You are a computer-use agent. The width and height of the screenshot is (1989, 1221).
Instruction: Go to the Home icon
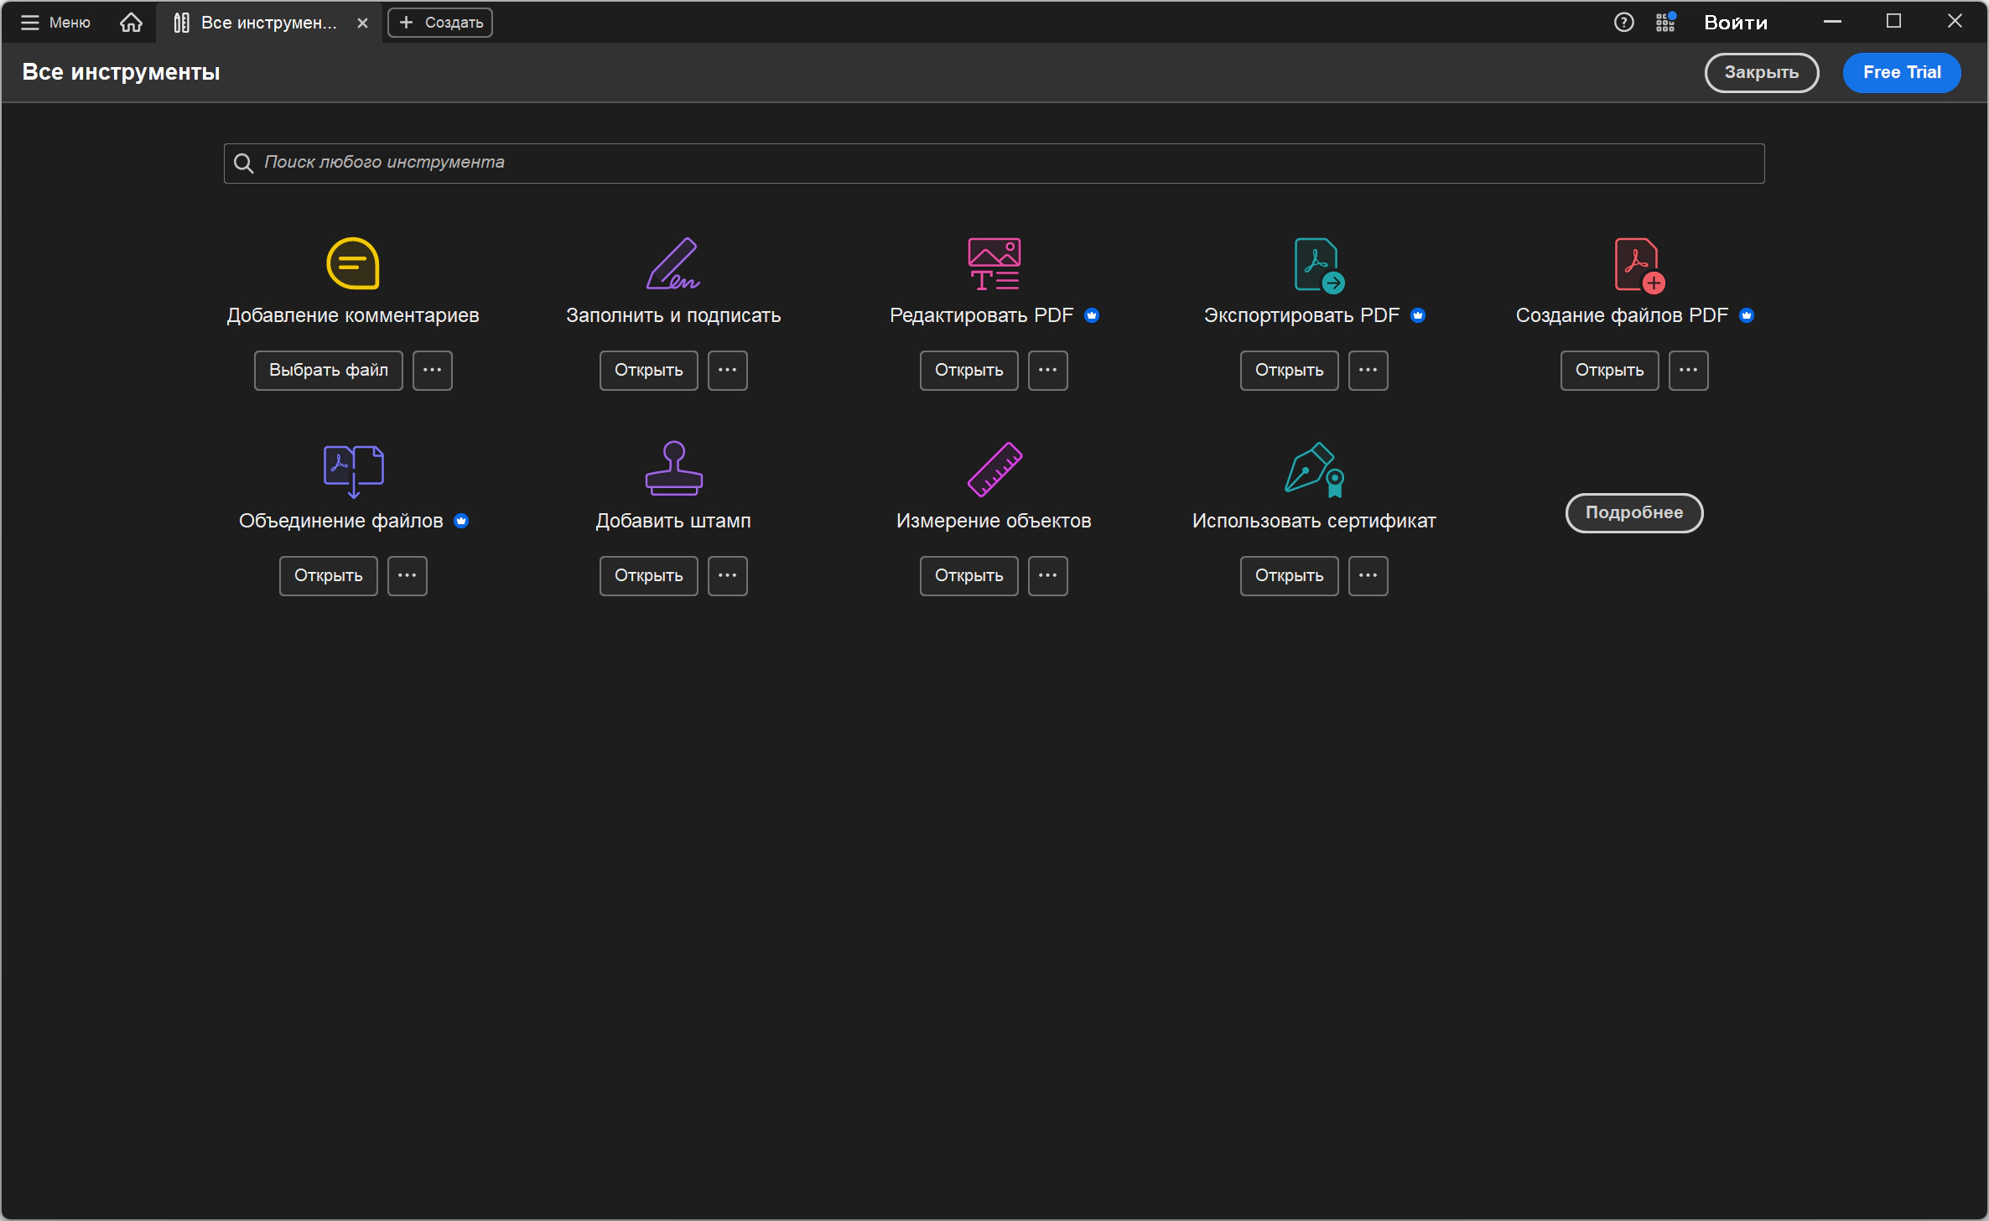(131, 23)
